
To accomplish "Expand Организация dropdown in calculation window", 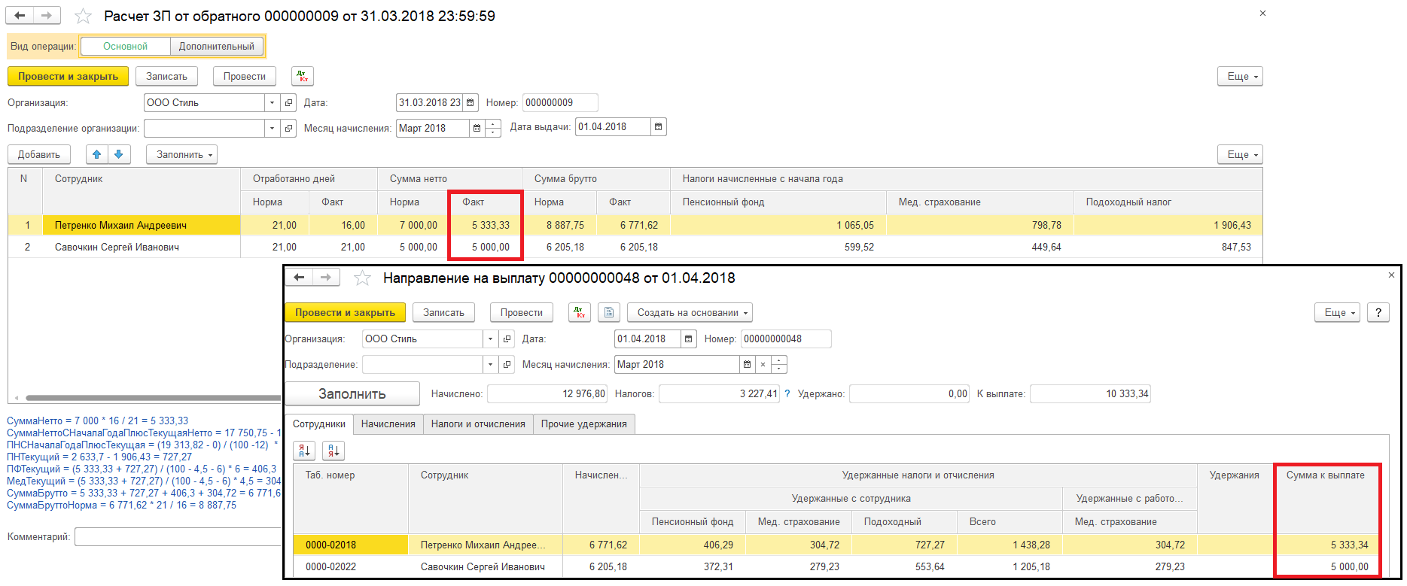I will (272, 102).
